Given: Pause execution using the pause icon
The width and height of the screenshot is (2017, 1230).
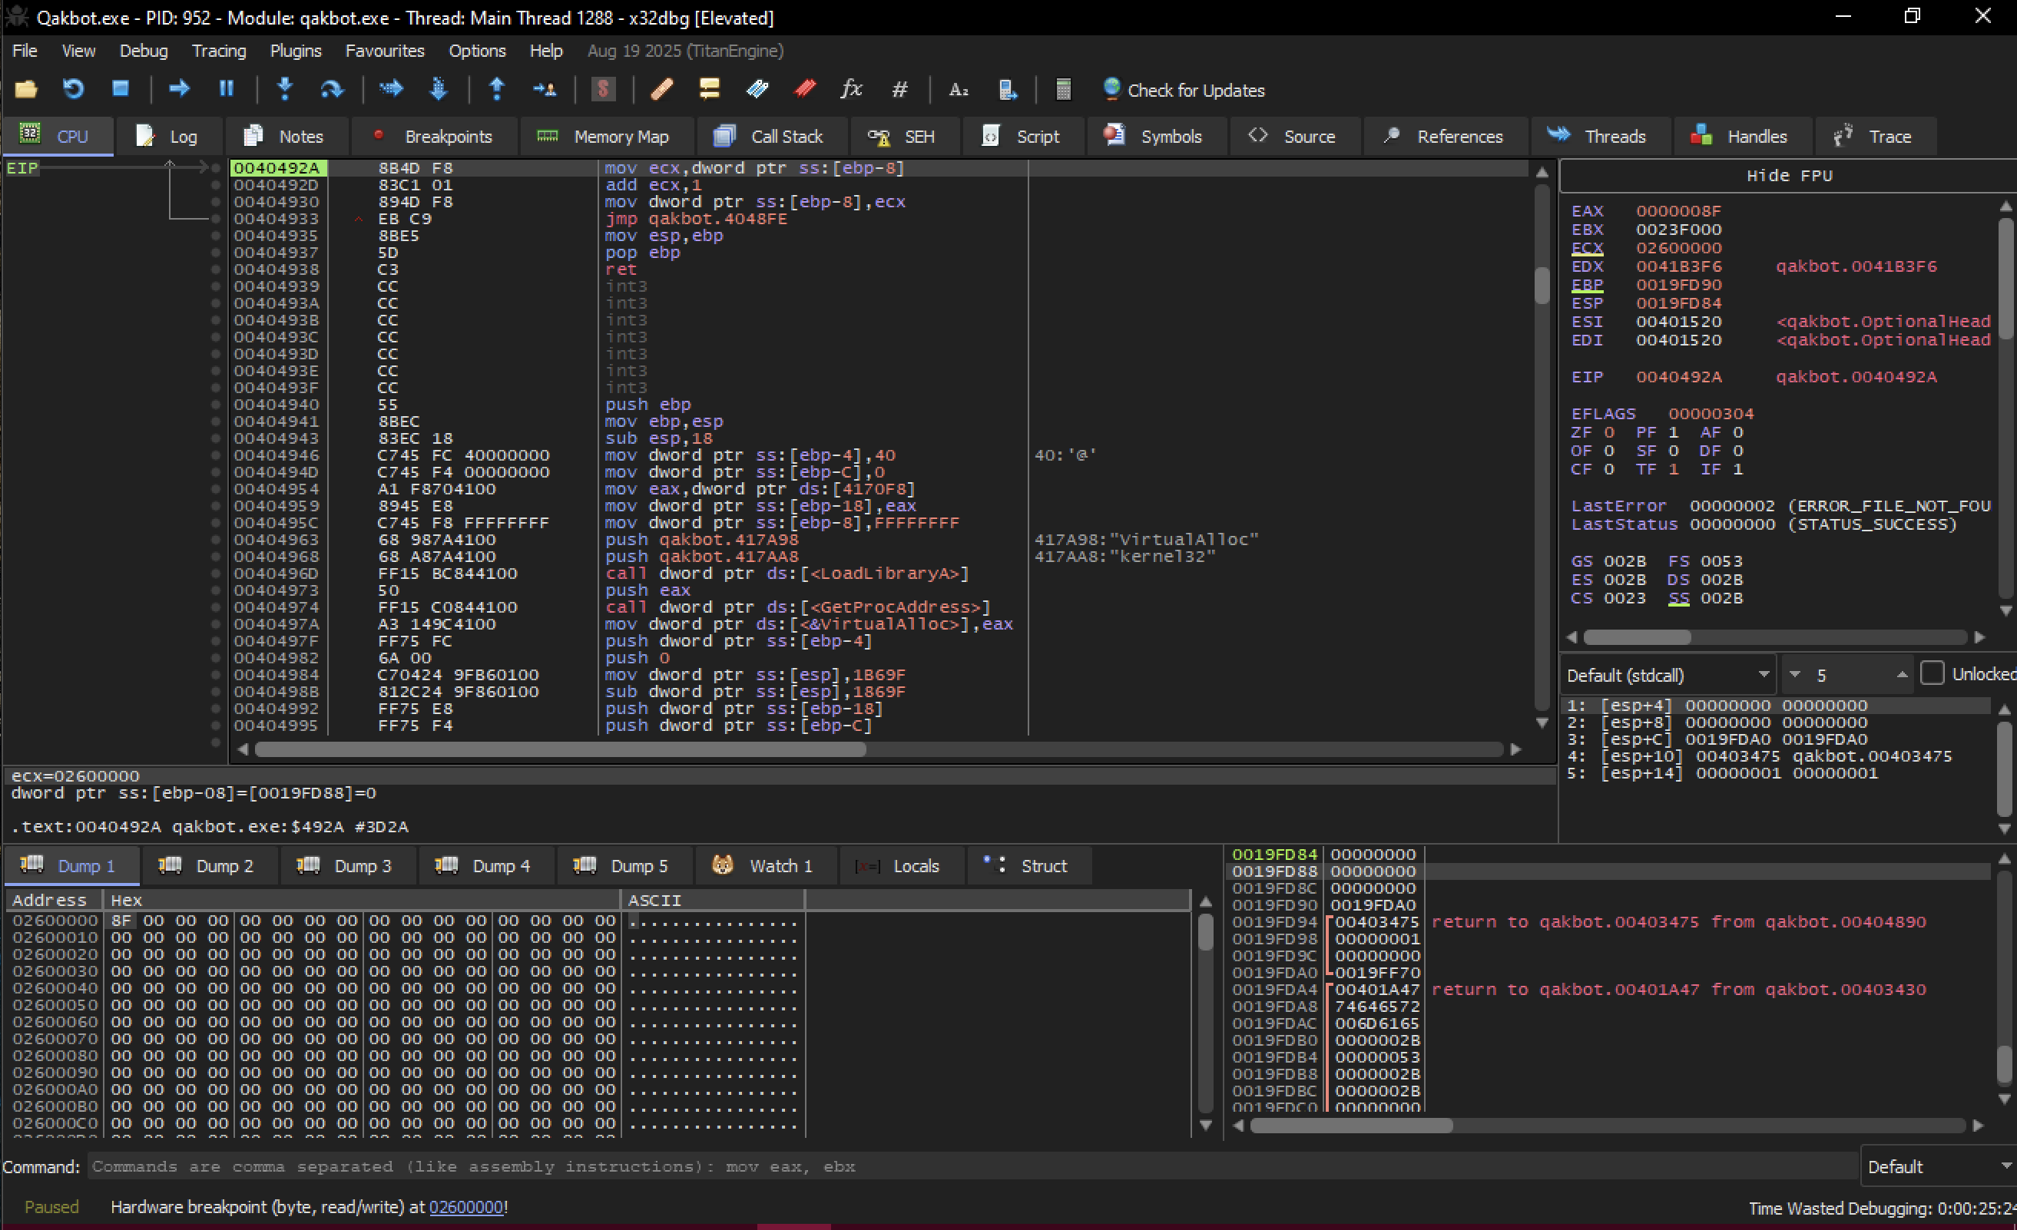Looking at the screenshot, I should pyautogui.click(x=227, y=89).
